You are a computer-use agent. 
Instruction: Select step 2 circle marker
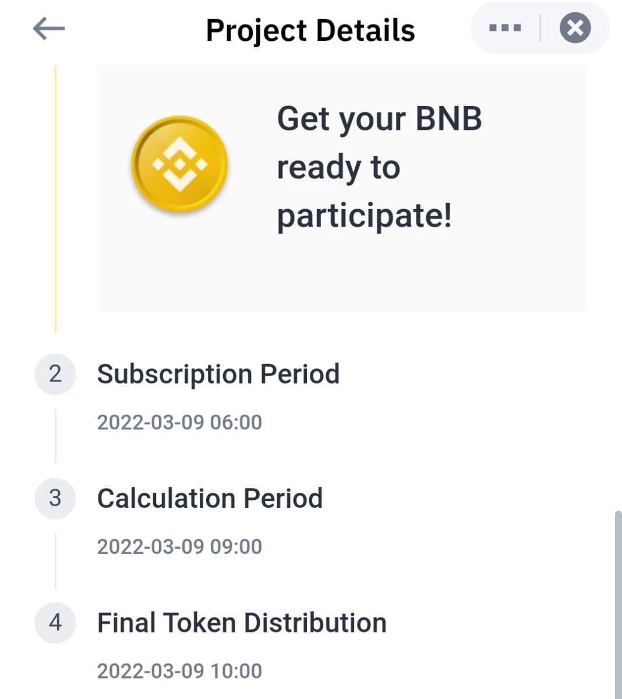click(55, 374)
